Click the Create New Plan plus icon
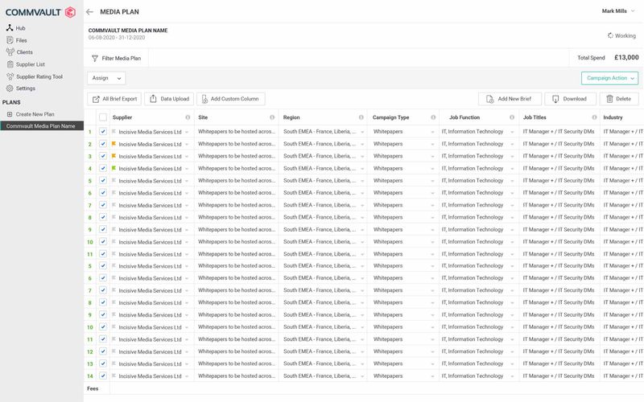 point(10,114)
